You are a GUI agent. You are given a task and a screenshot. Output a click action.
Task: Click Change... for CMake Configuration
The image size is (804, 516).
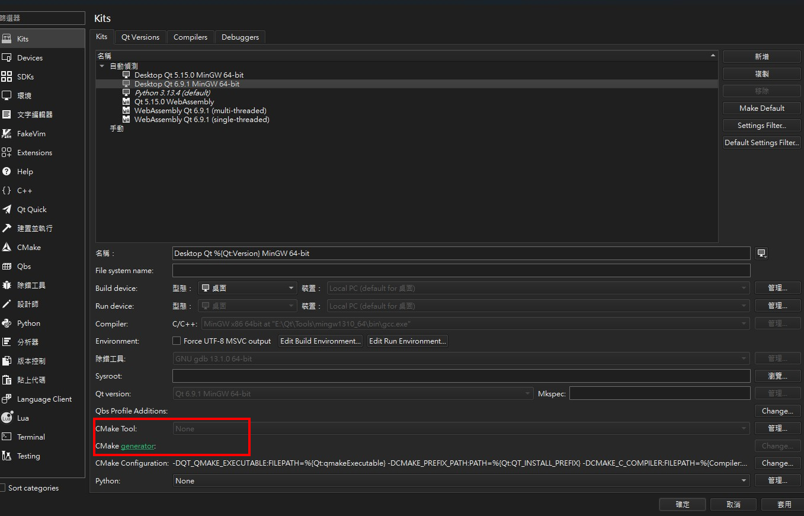(777, 463)
